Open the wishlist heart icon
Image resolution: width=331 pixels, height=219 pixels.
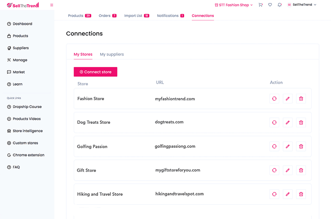270,5
